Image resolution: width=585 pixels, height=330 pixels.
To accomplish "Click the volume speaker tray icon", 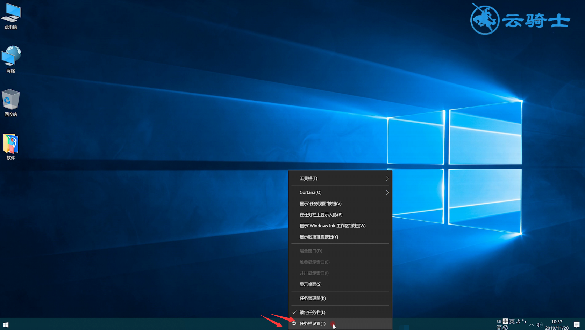I will [x=539, y=325].
